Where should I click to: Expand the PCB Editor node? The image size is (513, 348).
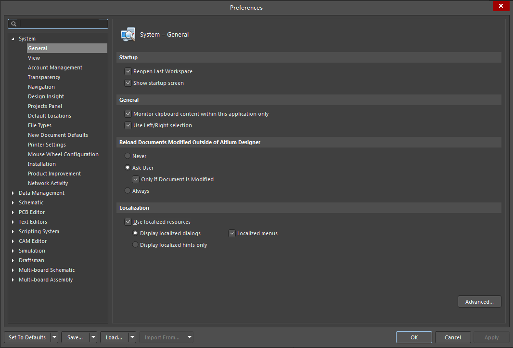pyautogui.click(x=13, y=213)
